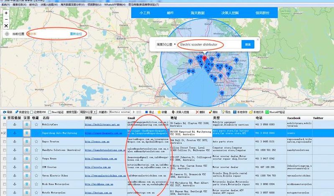Image resolution: width=334 pixels, height=196 pixels.
Task: Open street view icon for STM Scooter
Action: 27,167
